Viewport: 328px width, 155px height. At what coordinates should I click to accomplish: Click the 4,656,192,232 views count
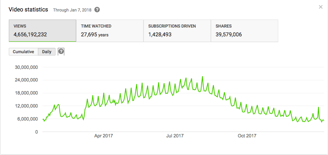click(x=30, y=34)
